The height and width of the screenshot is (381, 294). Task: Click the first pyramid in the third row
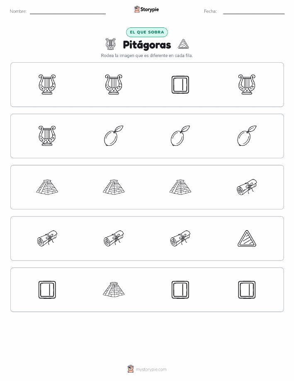(47, 187)
